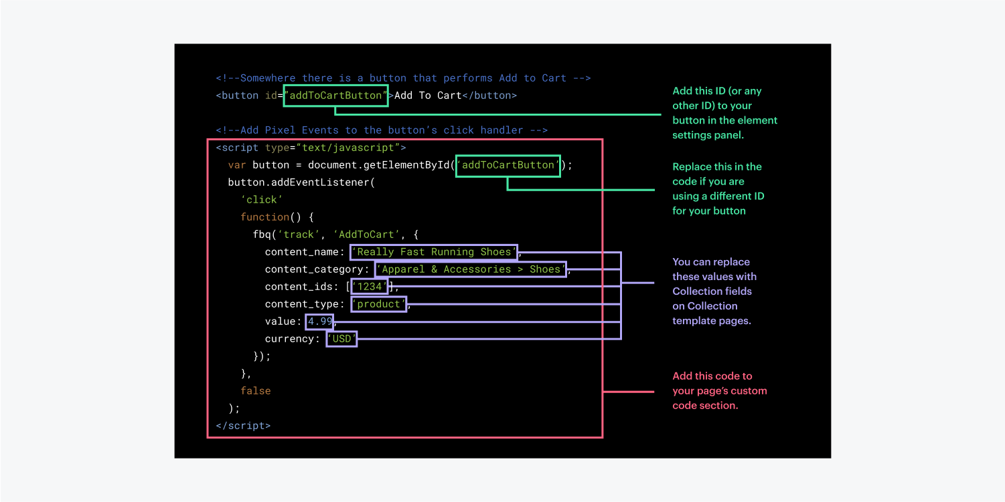Click the false argument in the code
The height and width of the screenshot is (502, 1005).
point(256,391)
